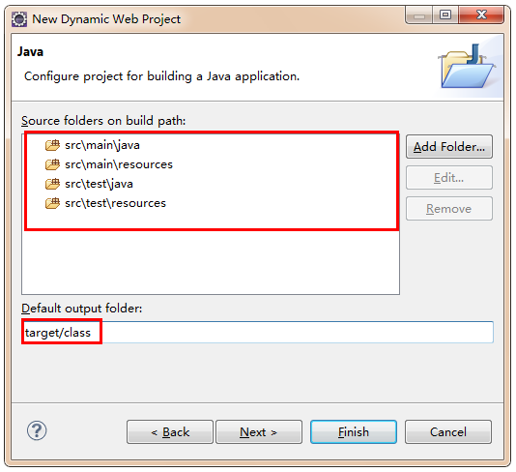Image resolution: width=516 pixels, height=472 pixels.
Task: Select the src\main\resources source folder
Action: point(119,164)
